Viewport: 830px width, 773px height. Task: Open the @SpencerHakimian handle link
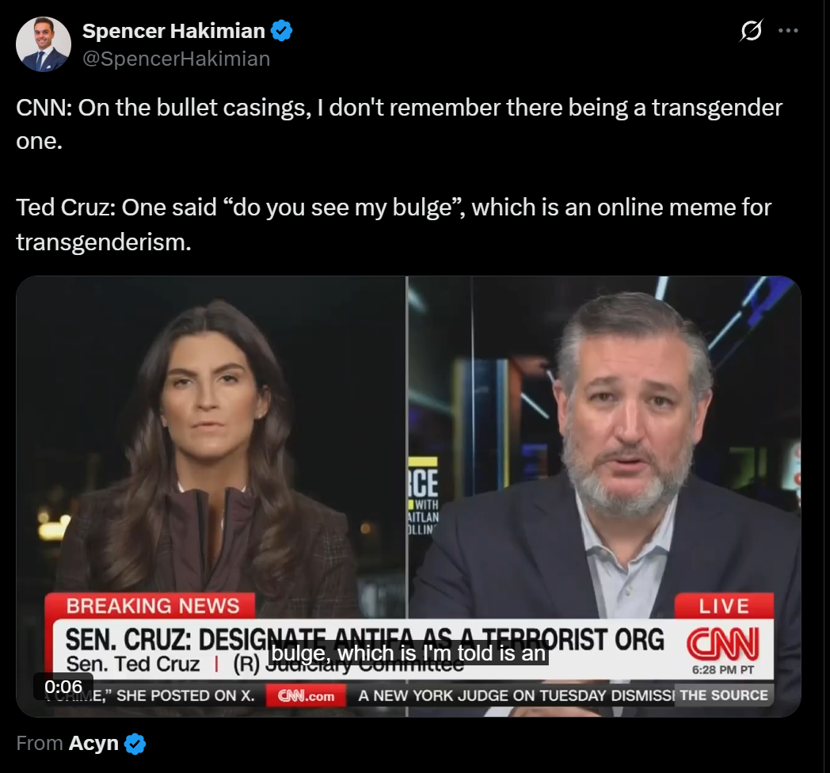point(177,59)
